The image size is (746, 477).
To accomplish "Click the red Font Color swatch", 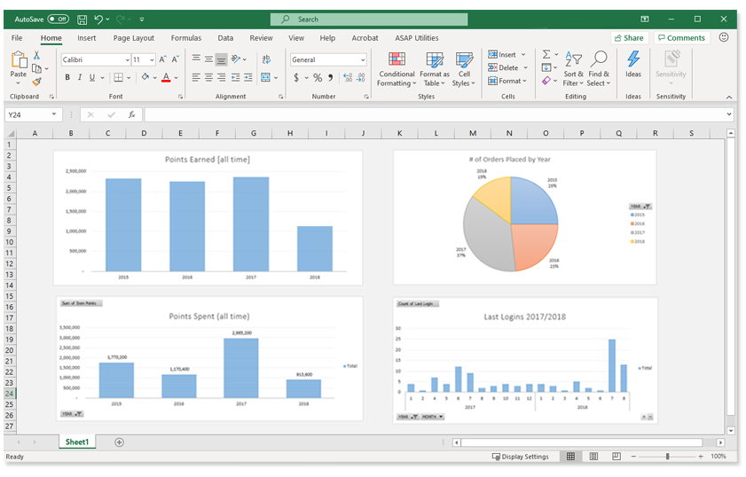I will [165, 78].
